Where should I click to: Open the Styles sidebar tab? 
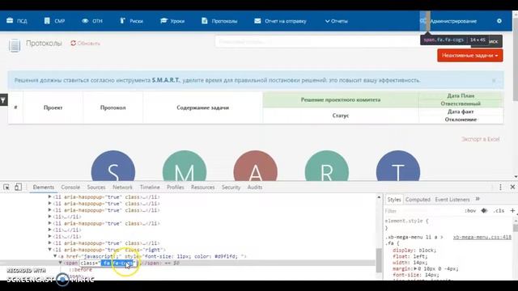click(394, 200)
